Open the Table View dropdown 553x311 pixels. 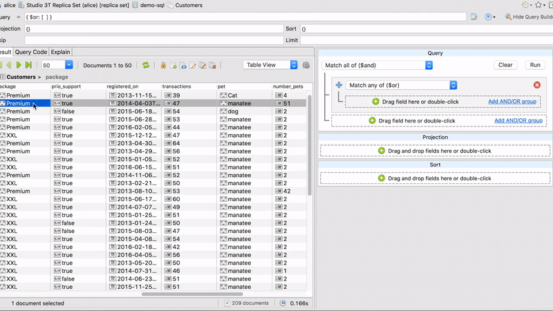point(294,65)
